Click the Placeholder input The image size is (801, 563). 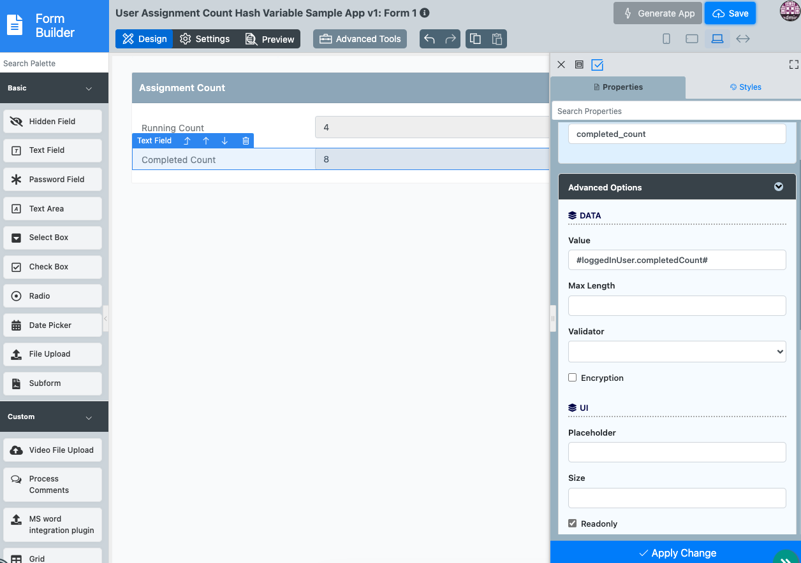click(x=677, y=452)
